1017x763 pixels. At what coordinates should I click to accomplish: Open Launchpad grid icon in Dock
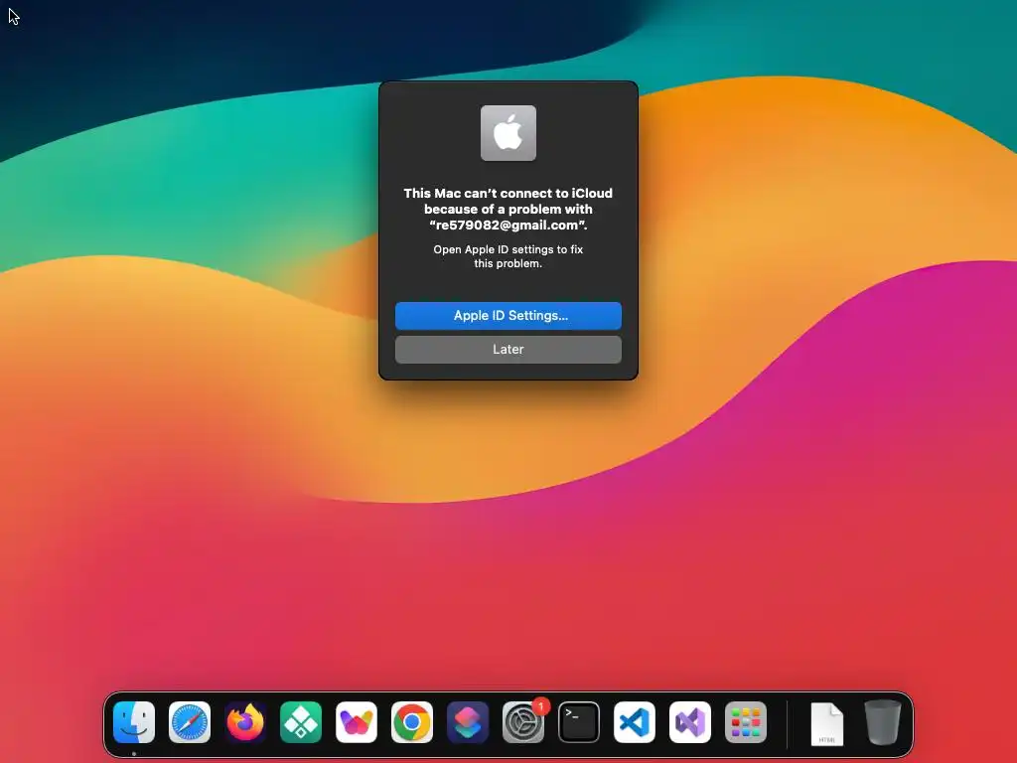click(x=746, y=721)
